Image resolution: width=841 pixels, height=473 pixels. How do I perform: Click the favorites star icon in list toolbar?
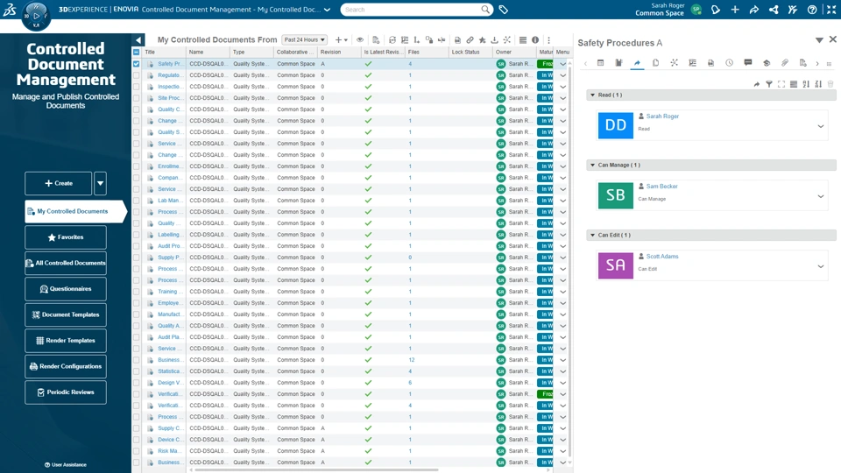[x=482, y=39]
